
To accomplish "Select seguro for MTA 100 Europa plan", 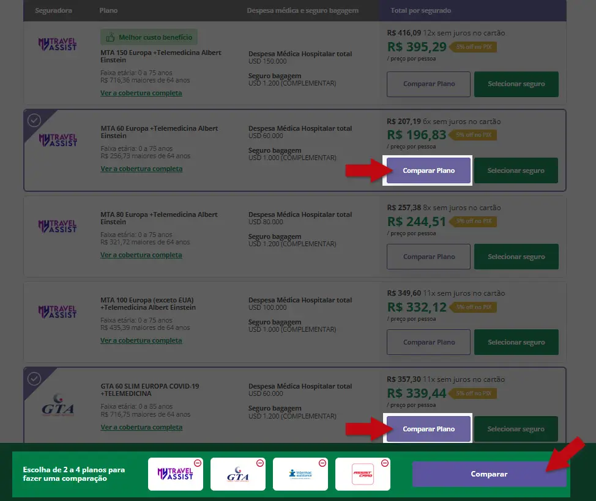I will [516, 342].
